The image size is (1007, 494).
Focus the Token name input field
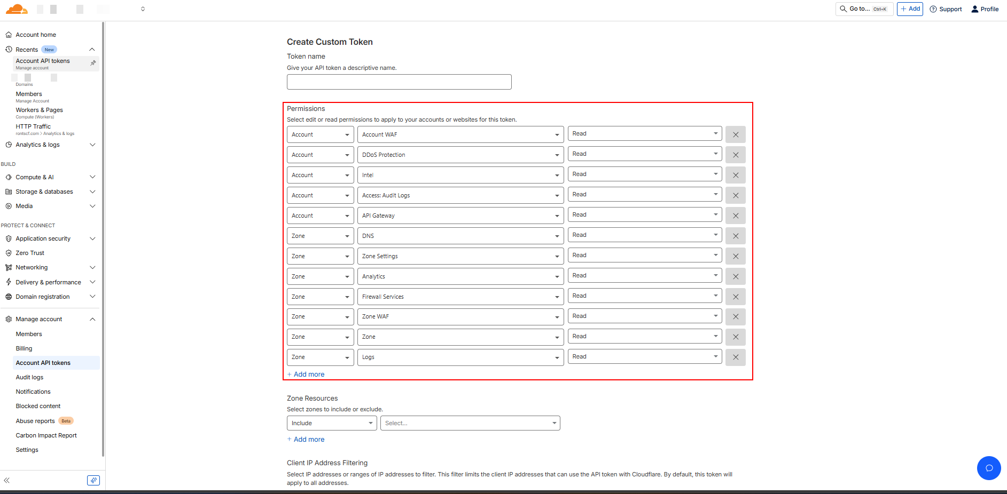tap(399, 82)
